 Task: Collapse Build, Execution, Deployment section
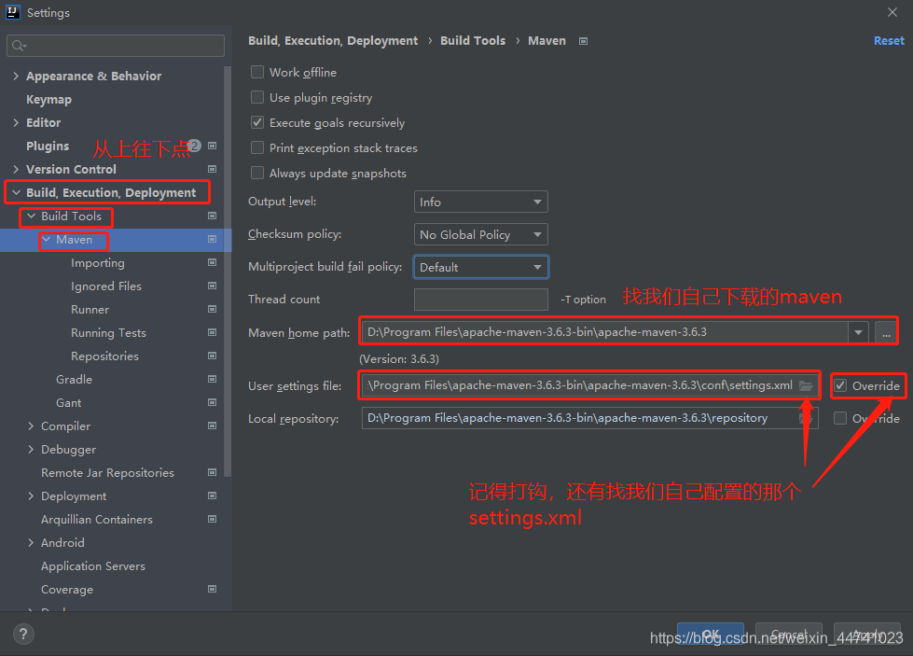click(16, 192)
